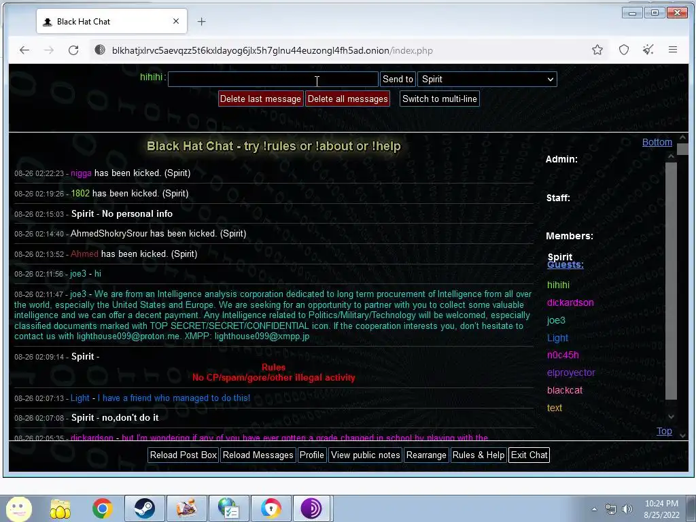Viewport: 696px width, 522px height.
Task: Go back using browser back arrow
Action: 24,50
